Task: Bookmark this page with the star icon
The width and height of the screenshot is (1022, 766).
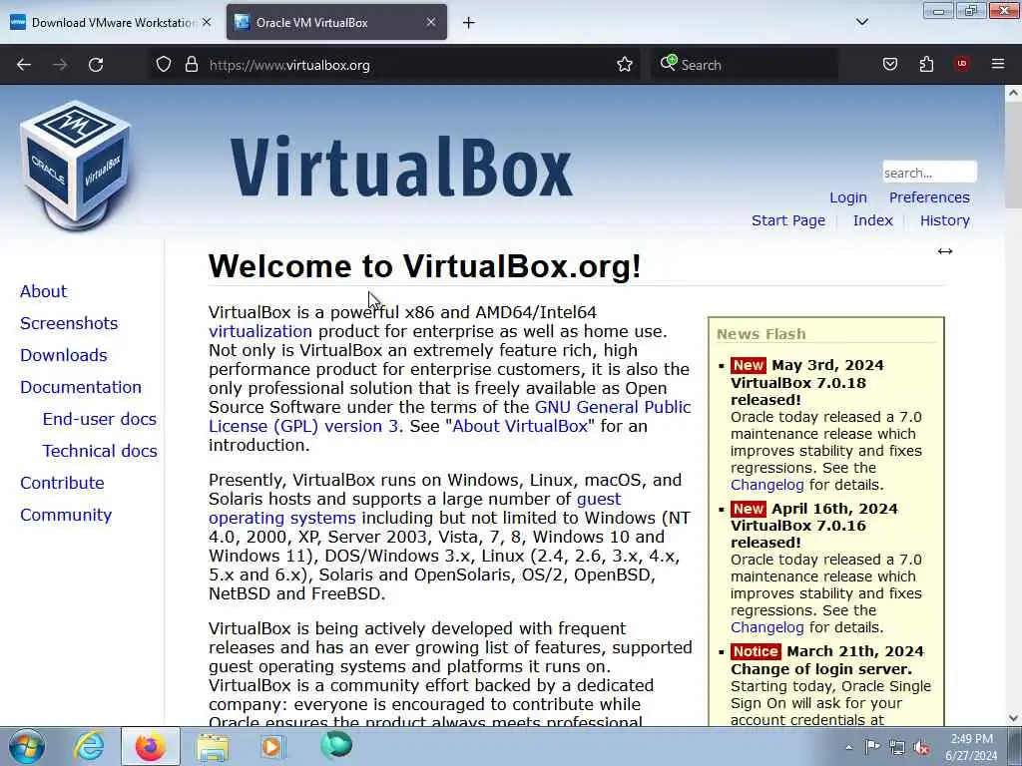Action: coord(625,65)
